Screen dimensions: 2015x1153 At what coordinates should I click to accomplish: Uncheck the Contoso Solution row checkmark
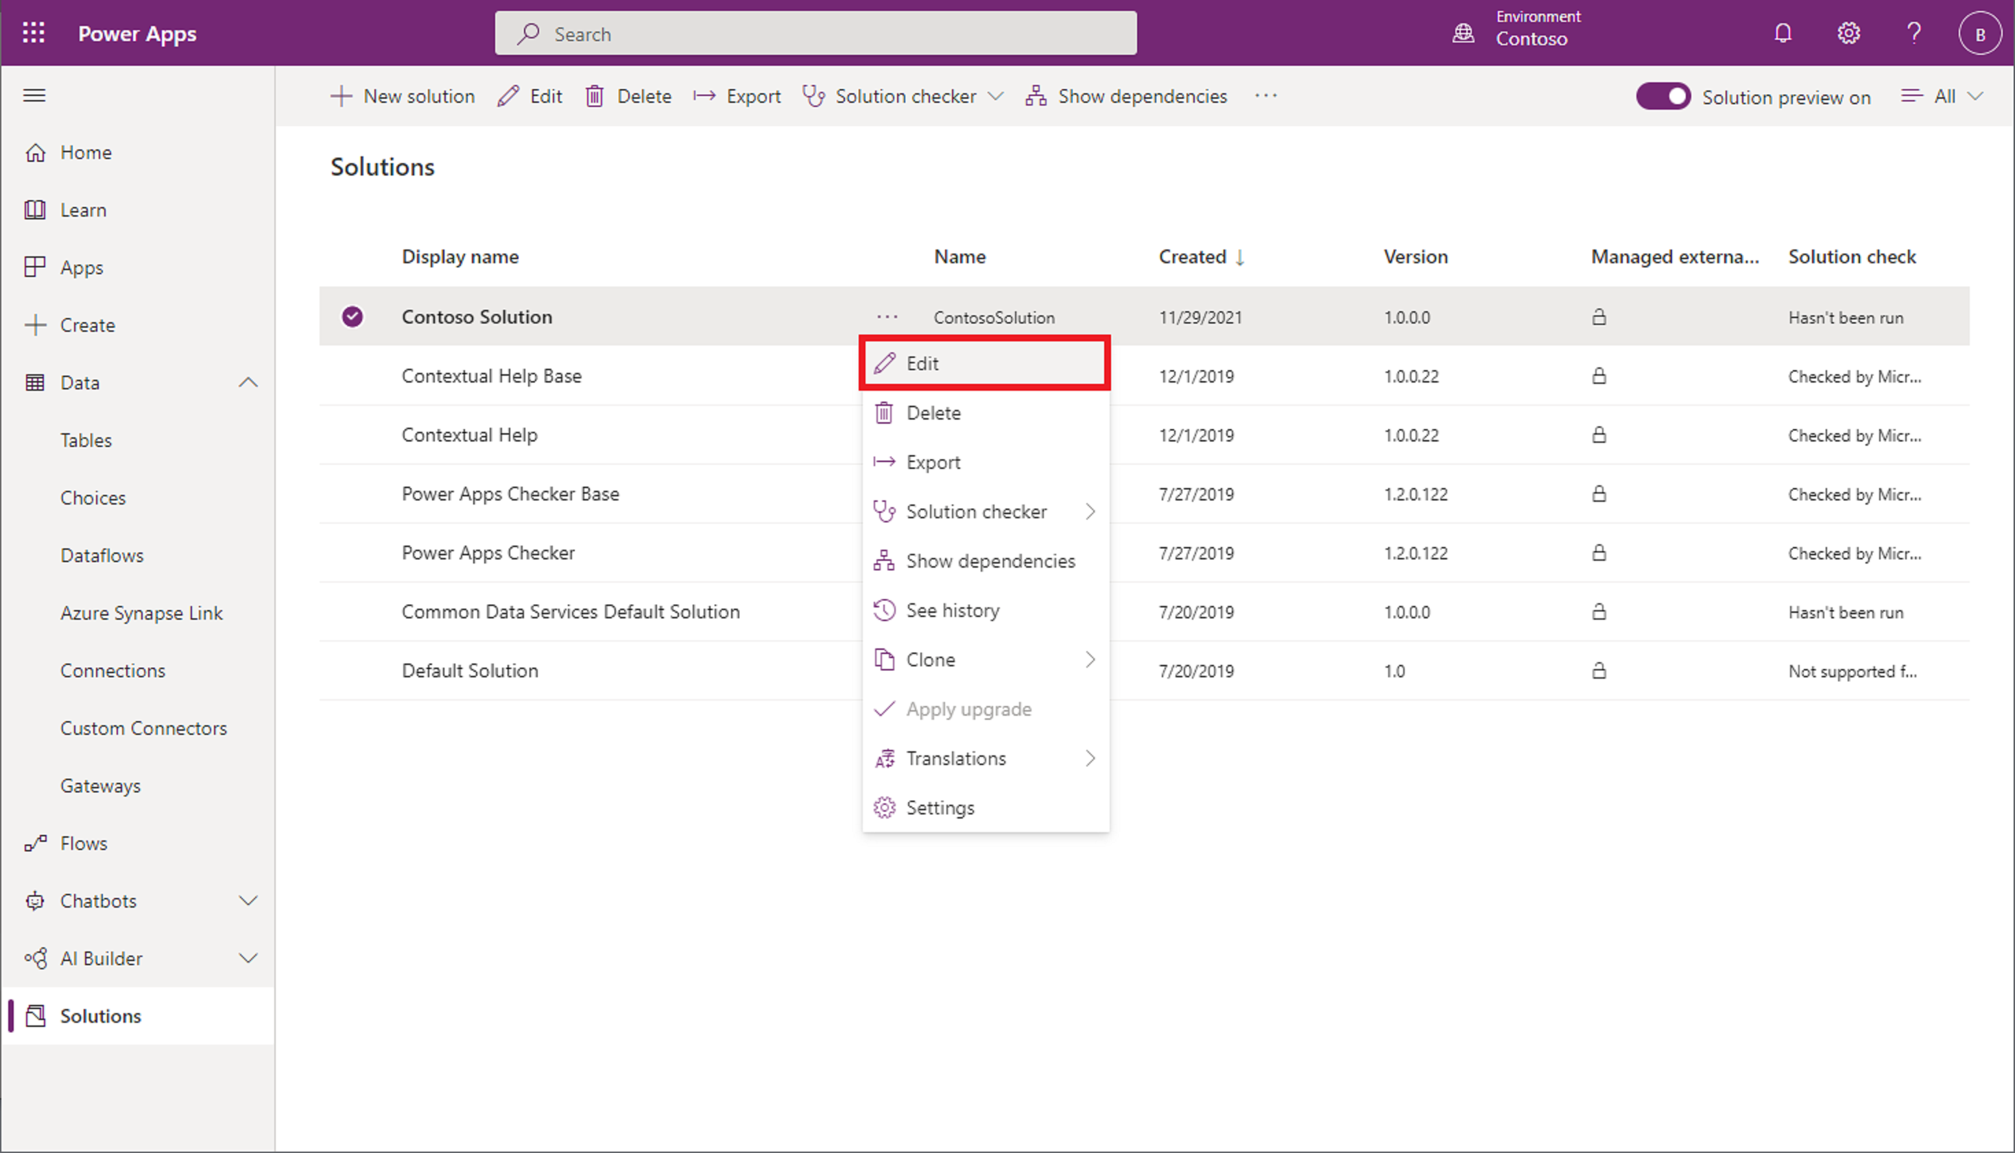pos(353,317)
